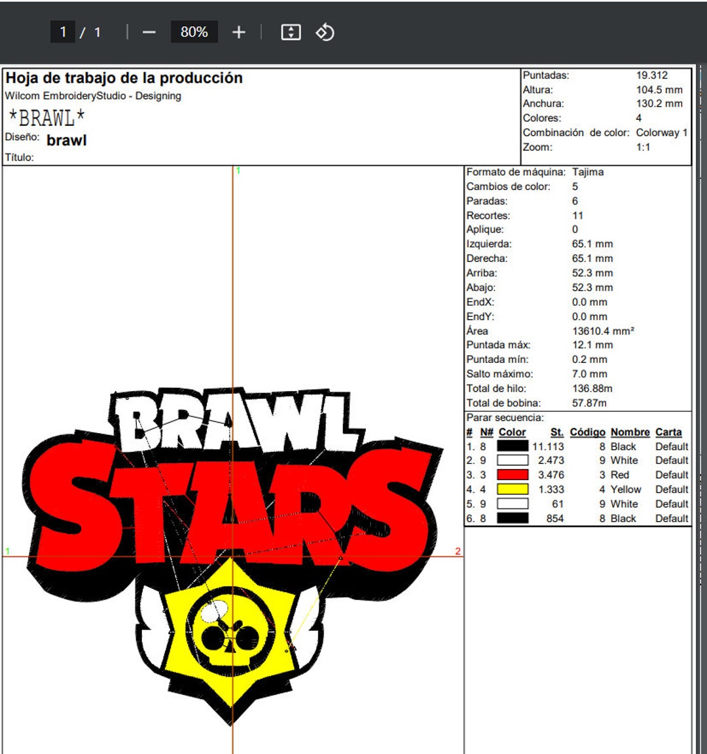Select the Red color swatch in the sequence table
Image resolution: width=707 pixels, height=754 pixels.
[514, 475]
